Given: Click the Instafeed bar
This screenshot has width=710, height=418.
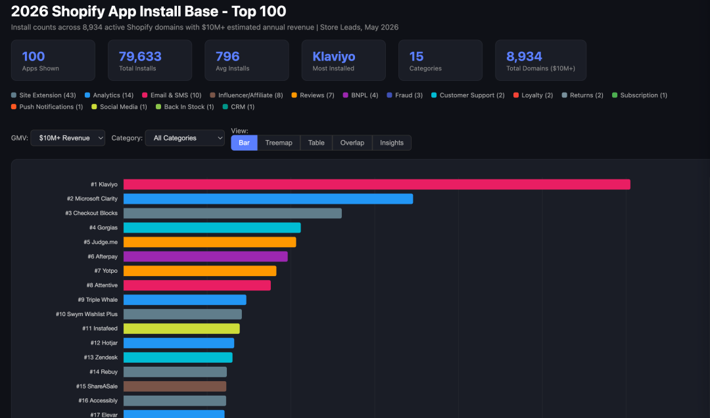Looking at the screenshot, I should point(181,329).
